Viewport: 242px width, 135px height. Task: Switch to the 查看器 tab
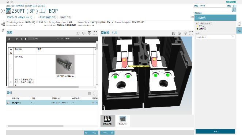[x=105, y=32]
